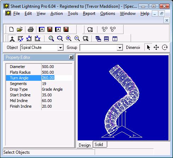Open the Object dropdown list
The image size is (173, 158).
click(x=60, y=48)
